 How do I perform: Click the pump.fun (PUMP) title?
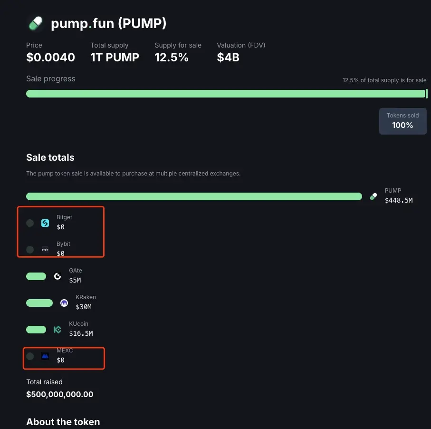tap(108, 23)
